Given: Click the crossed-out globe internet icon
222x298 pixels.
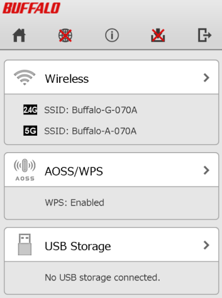Looking at the screenshot, I should click(65, 35).
